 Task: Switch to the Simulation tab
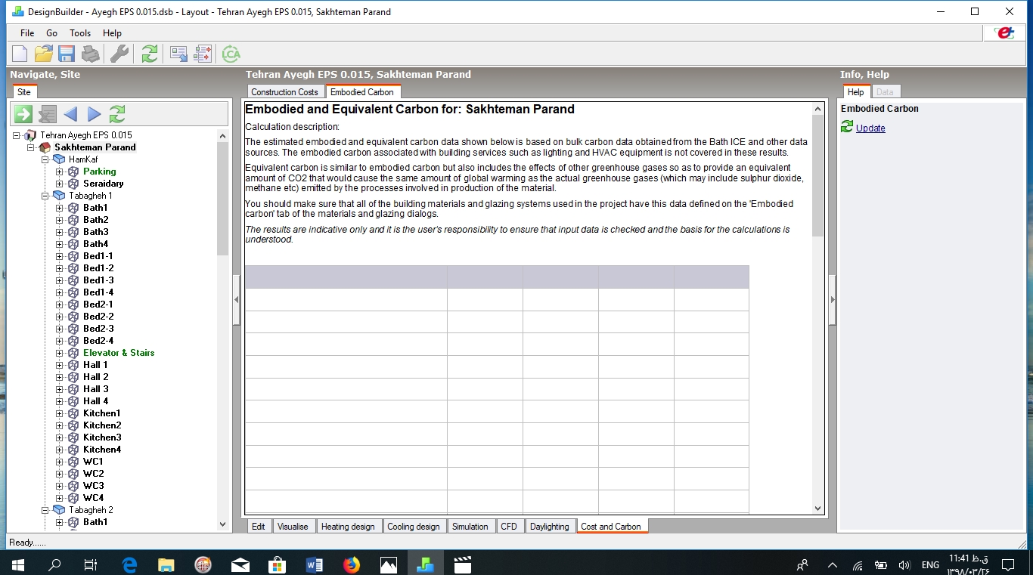(x=470, y=527)
